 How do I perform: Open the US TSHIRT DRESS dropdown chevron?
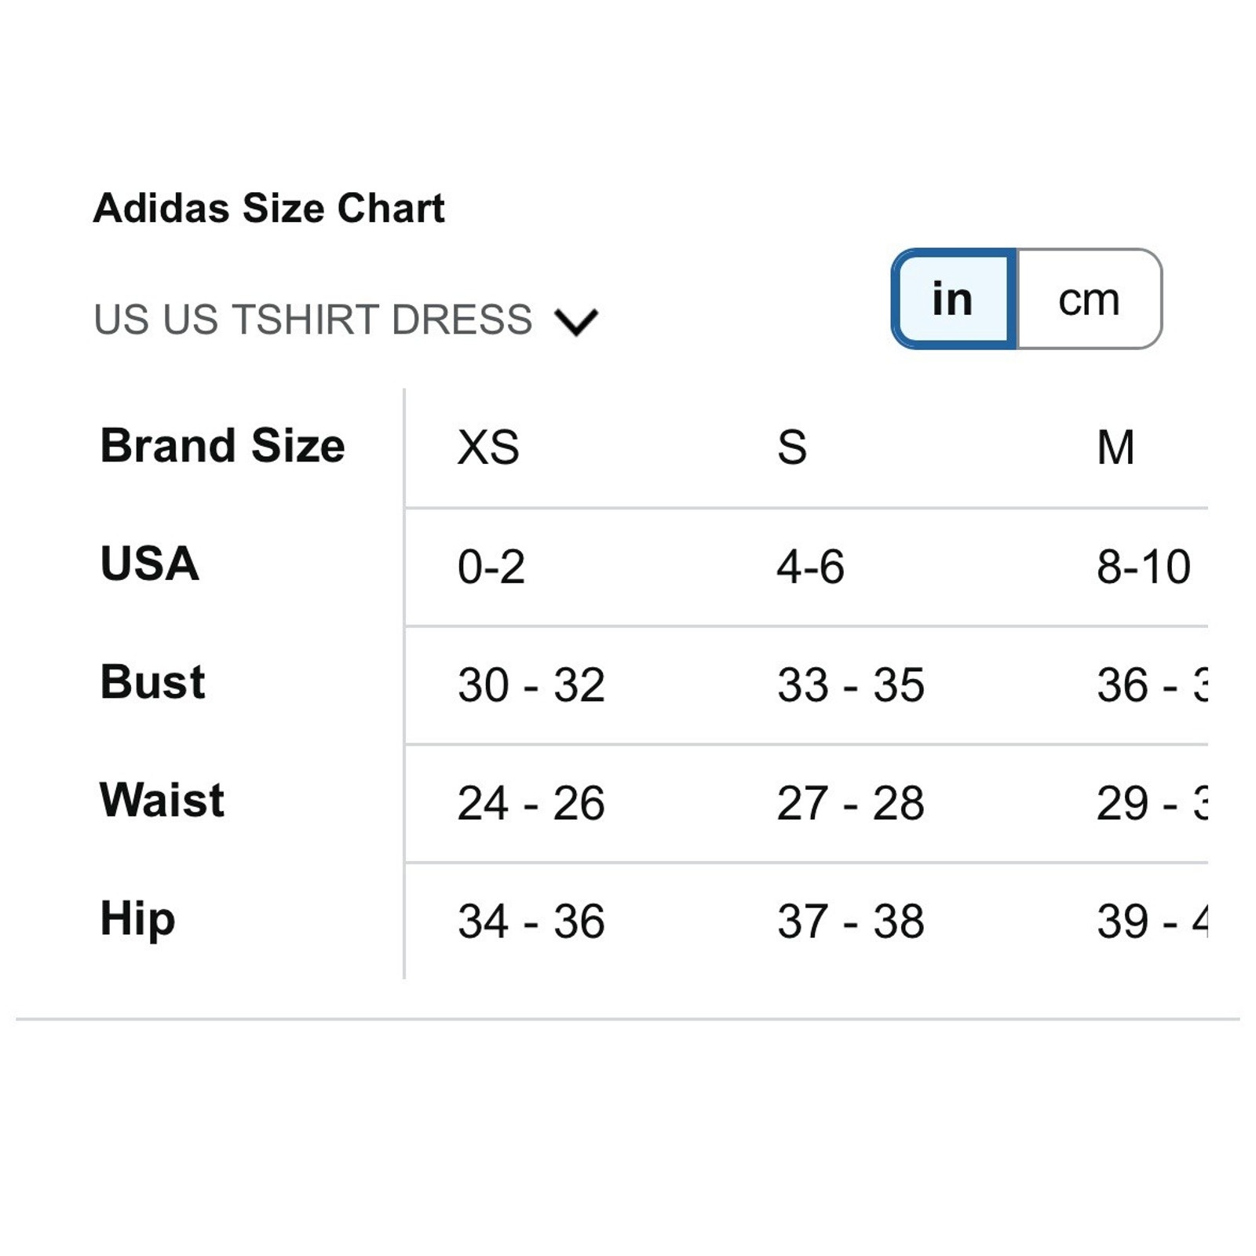576,321
